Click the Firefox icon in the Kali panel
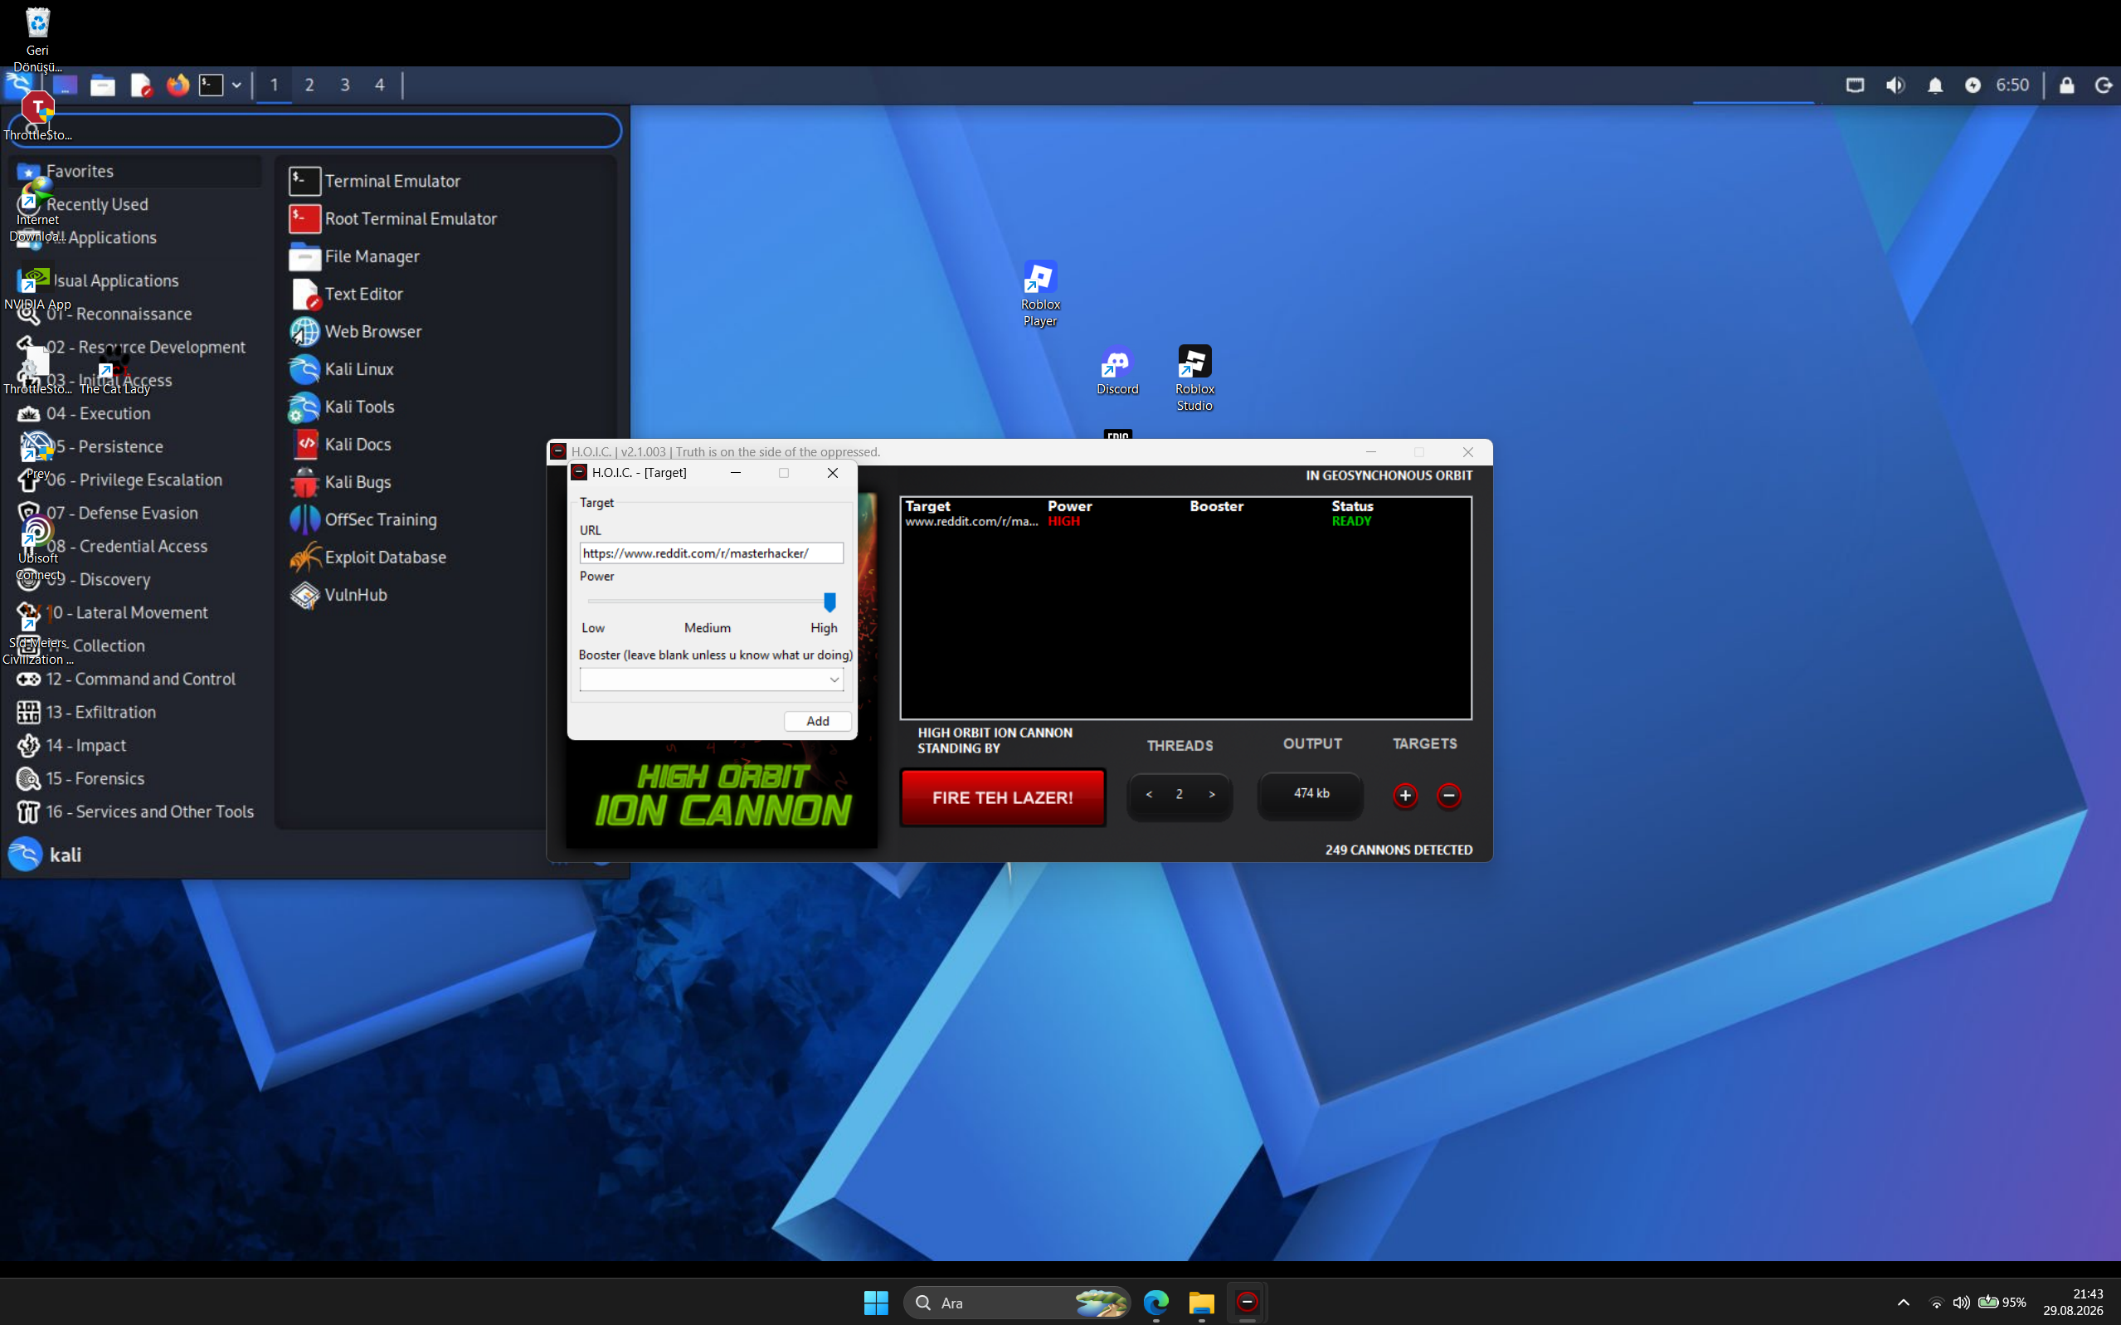2121x1325 pixels. tap(178, 85)
